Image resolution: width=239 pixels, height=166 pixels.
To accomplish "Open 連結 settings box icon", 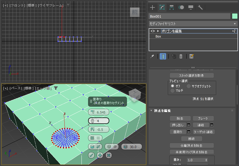I will 212,125.
